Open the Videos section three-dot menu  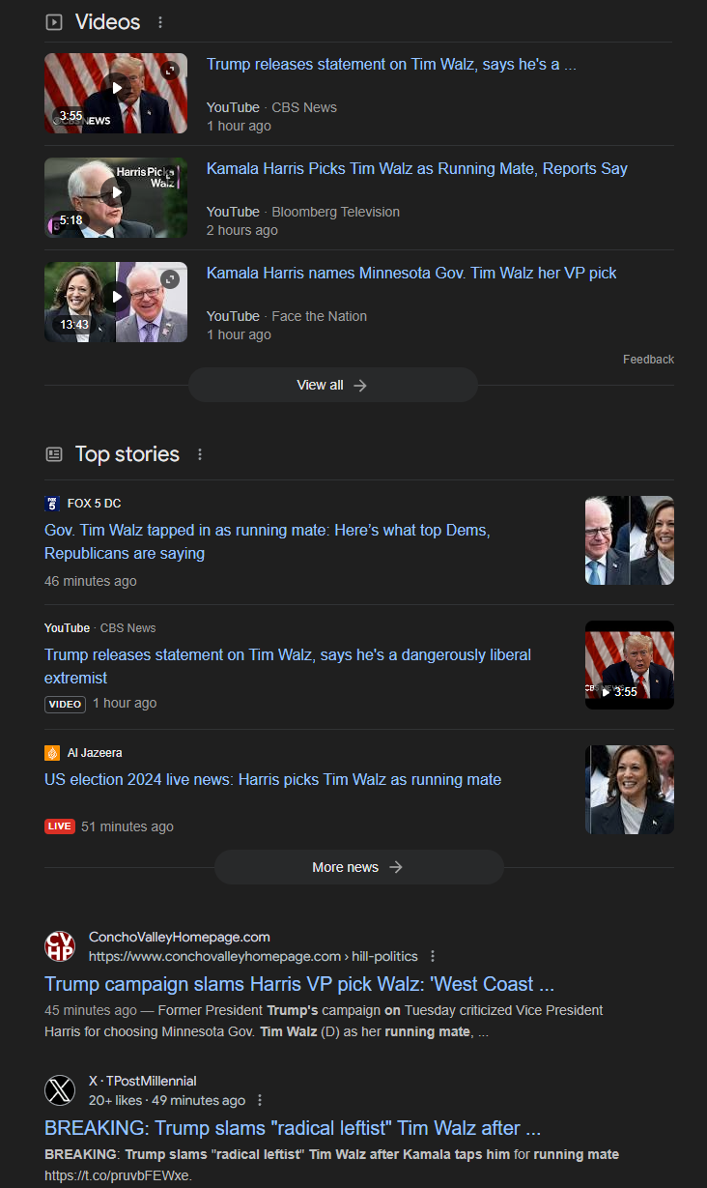(x=160, y=22)
